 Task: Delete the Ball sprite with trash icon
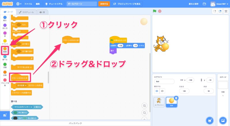coord(176,98)
